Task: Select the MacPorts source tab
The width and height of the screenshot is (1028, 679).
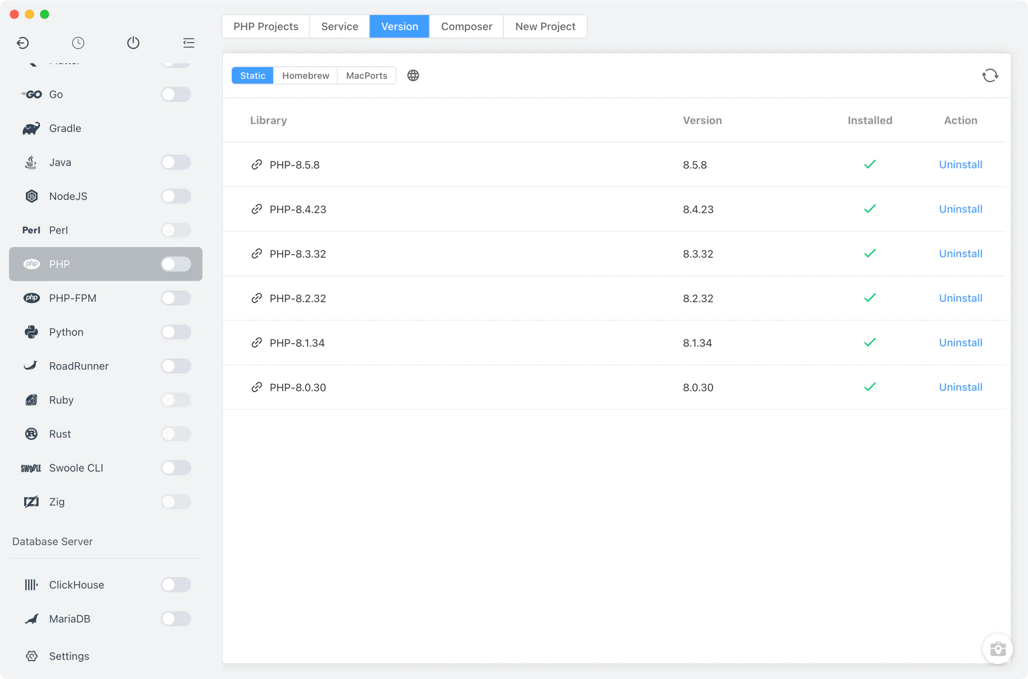Action: 366,75
